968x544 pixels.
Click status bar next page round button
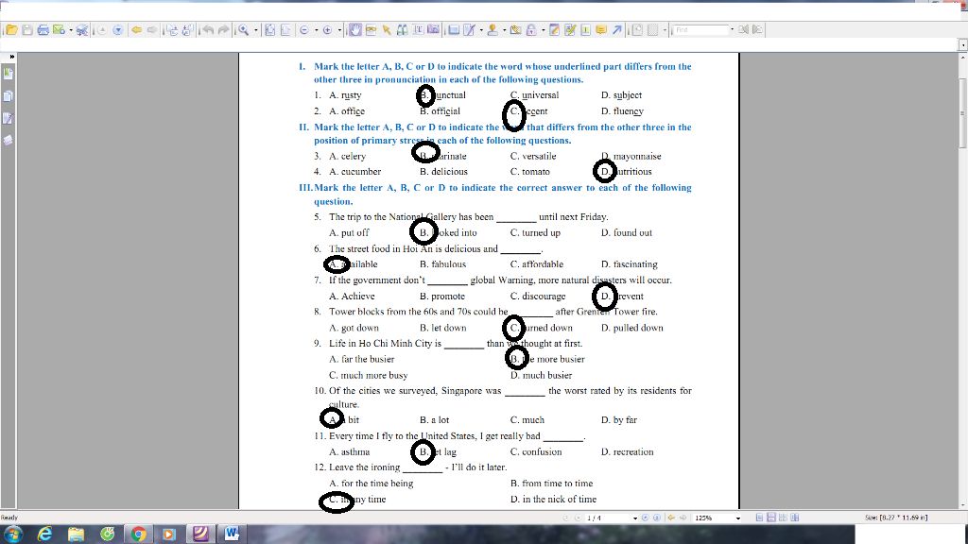(645, 518)
